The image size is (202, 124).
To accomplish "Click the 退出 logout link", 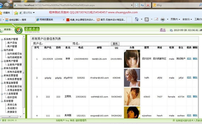I will pos(163,30).
